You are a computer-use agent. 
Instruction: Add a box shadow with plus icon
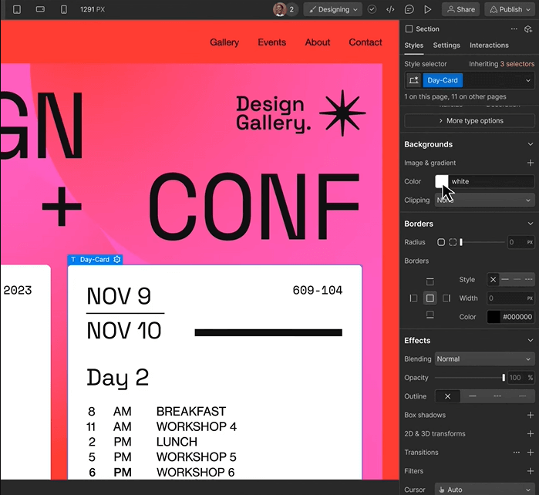point(530,416)
